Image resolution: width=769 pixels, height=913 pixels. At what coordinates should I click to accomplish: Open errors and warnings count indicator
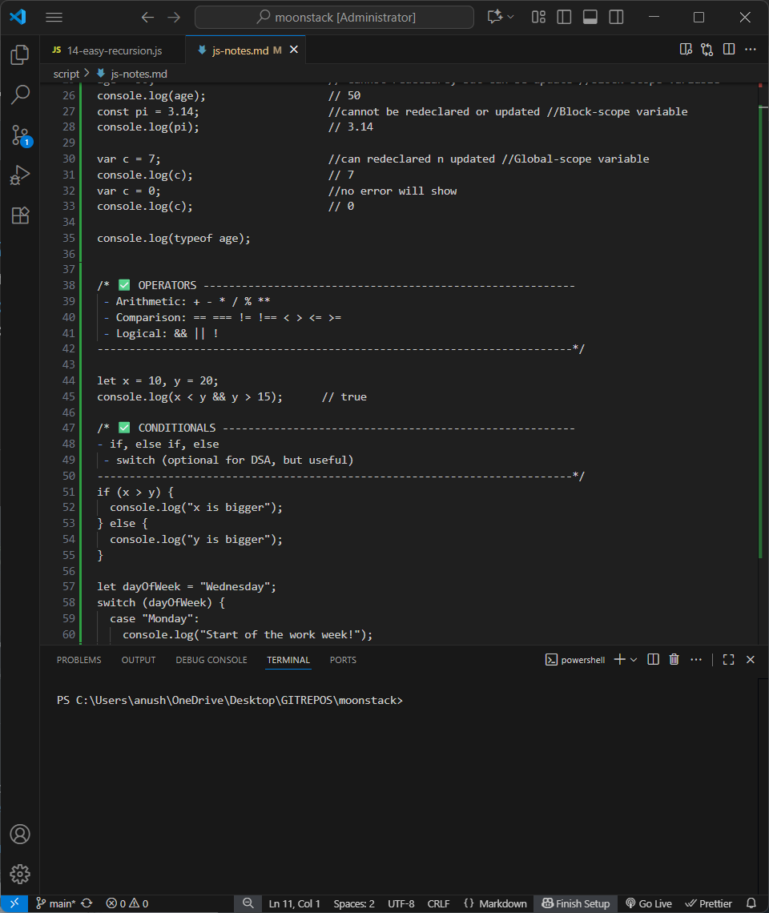(x=127, y=903)
